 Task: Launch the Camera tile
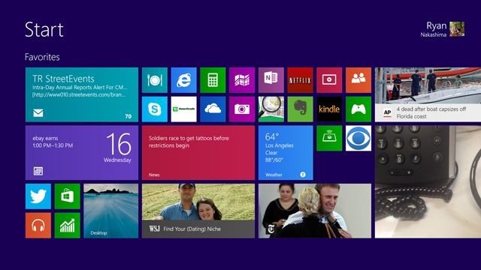pyautogui.click(x=242, y=109)
